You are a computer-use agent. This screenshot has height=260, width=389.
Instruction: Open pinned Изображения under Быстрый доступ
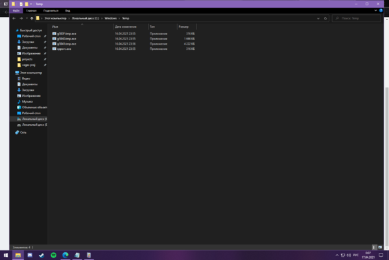tap(31, 54)
